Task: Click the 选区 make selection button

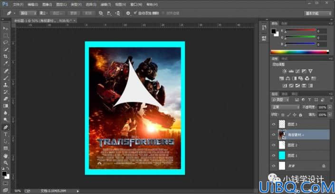Action: click(x=57, y=13)
